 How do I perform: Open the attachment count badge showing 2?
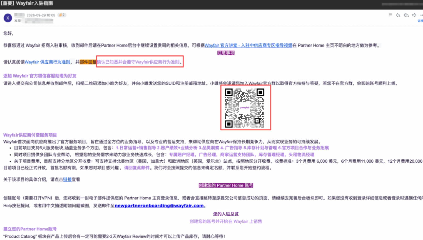pos(62,15)
